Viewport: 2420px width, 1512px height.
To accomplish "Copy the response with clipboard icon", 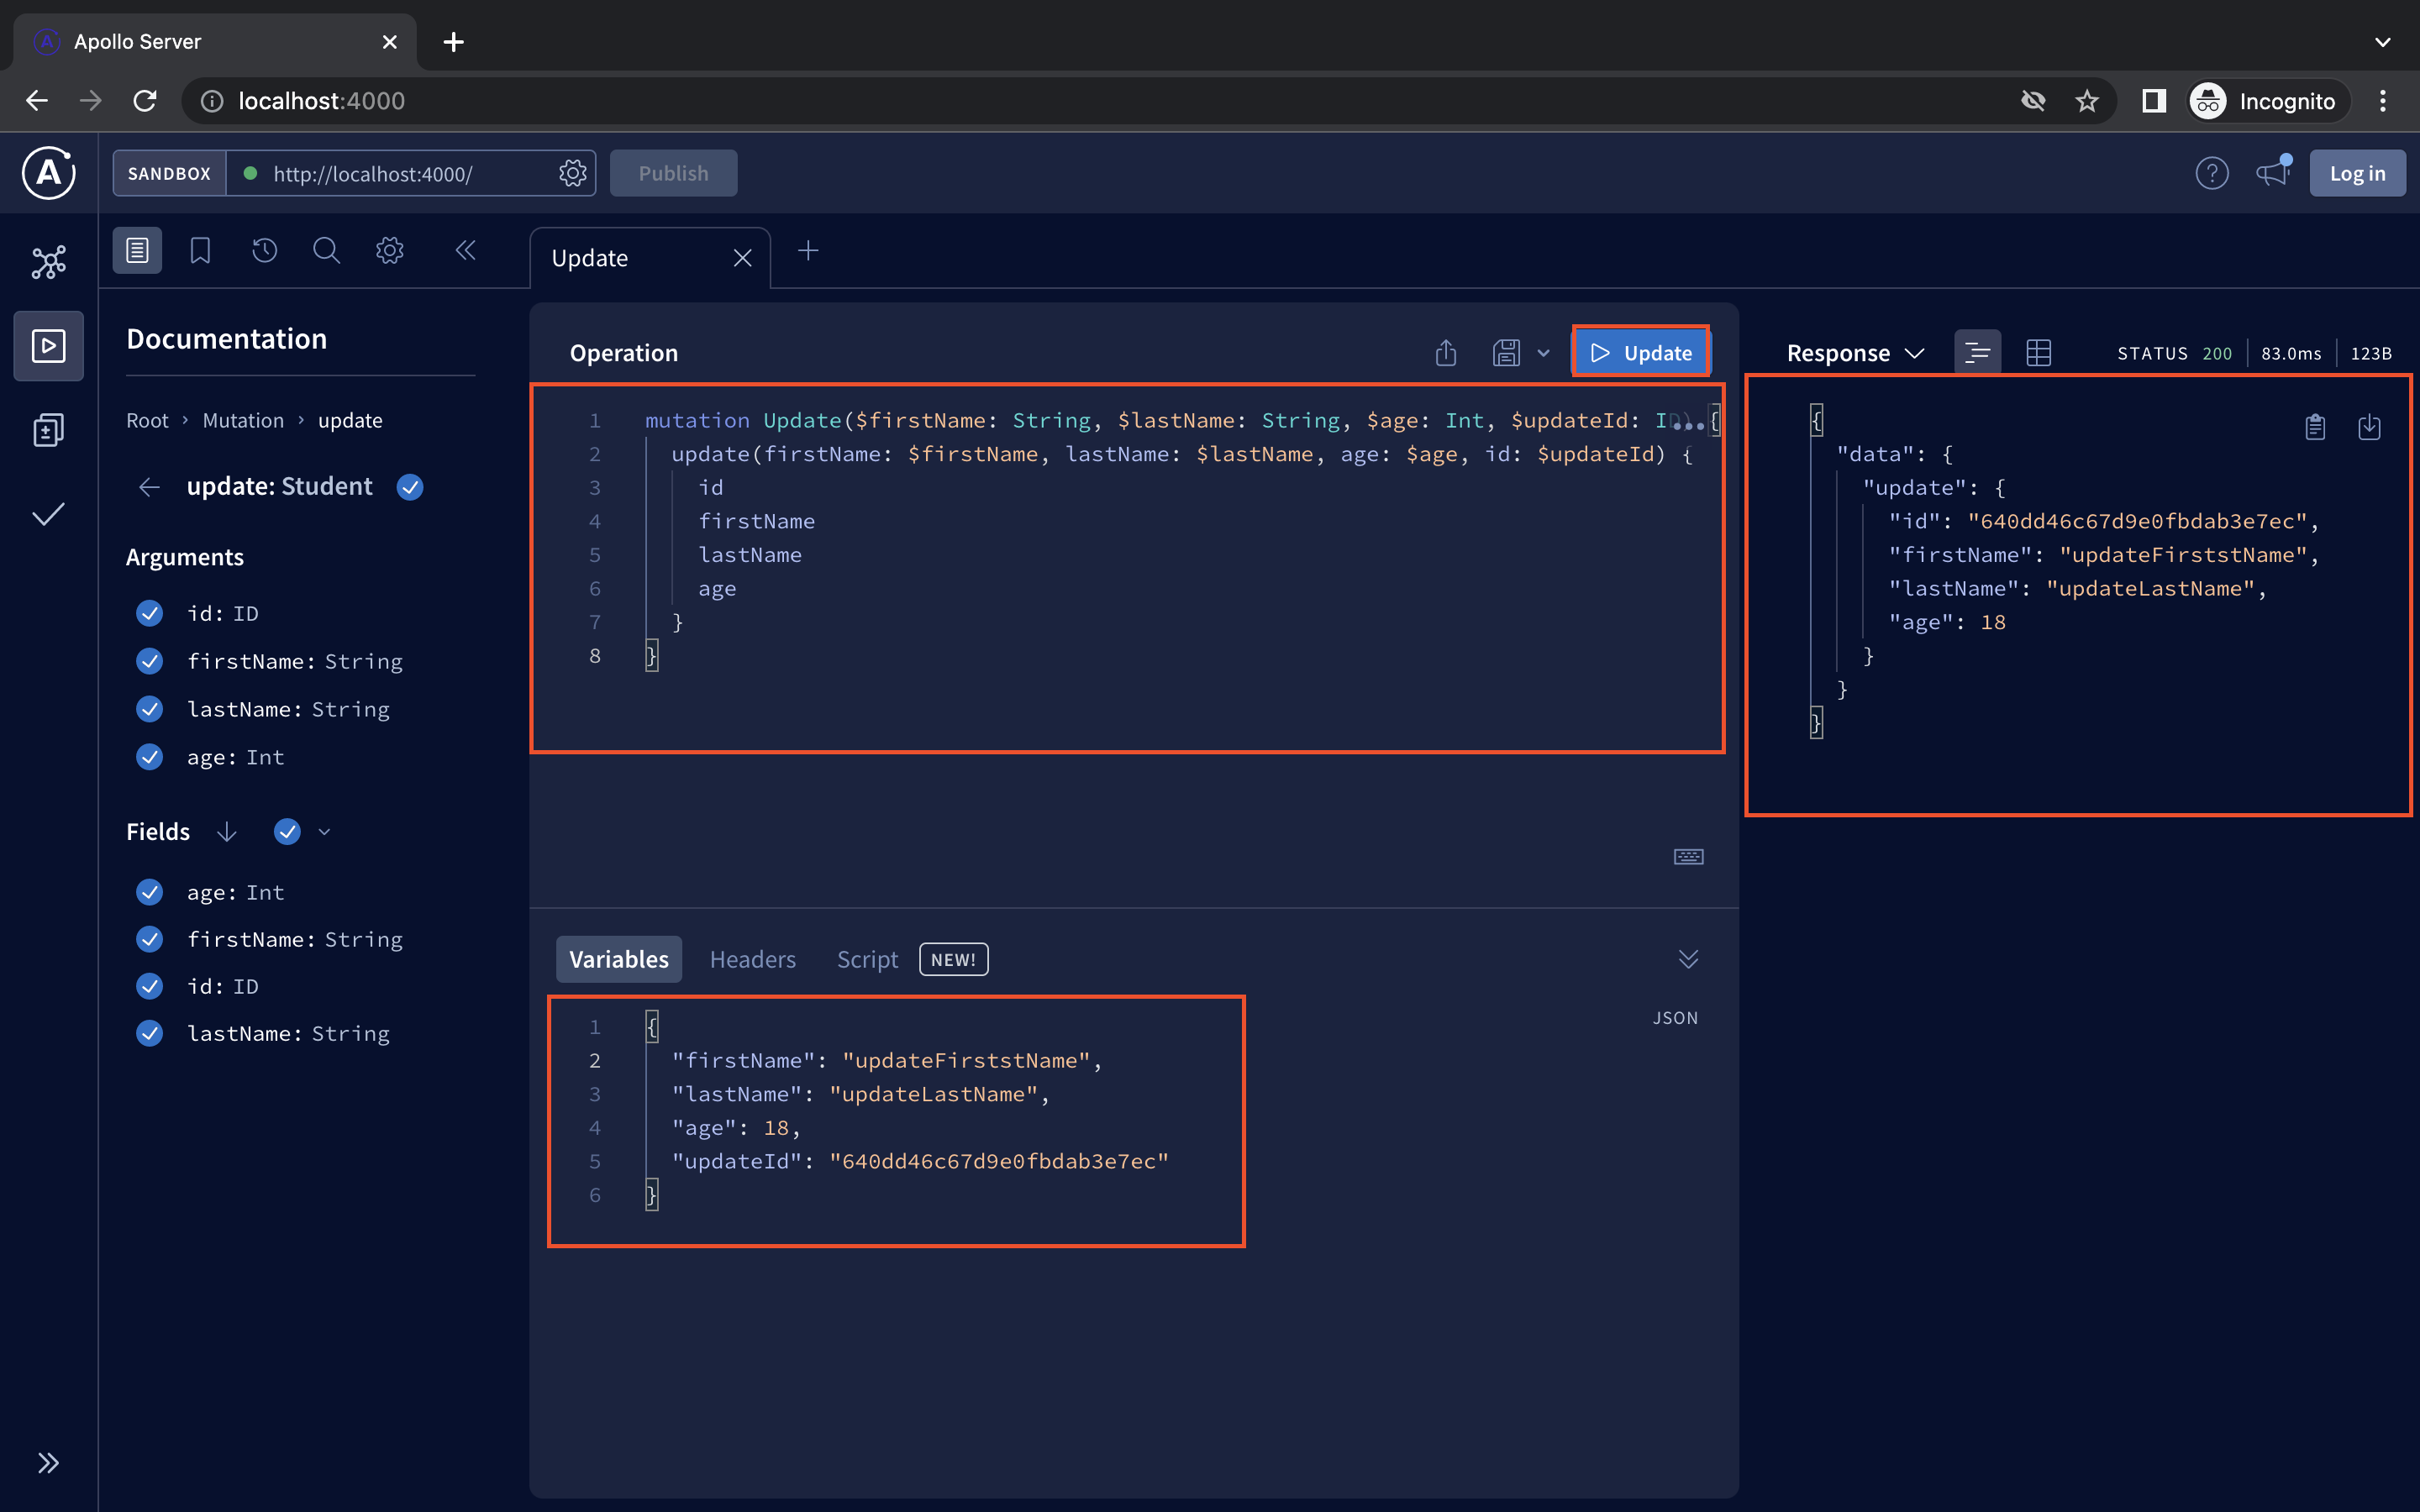I will pyautogui.click(x=2315, y=427).
